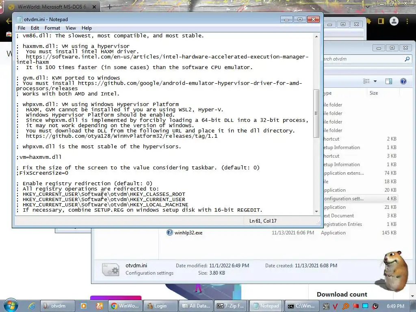The width and height of the screenshot is (416, 312).
Task: Click the Explorer search magnifier icon
Action: 407,59
